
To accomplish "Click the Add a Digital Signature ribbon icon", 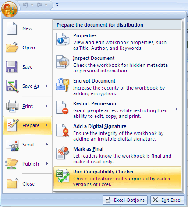I will 63,130.
